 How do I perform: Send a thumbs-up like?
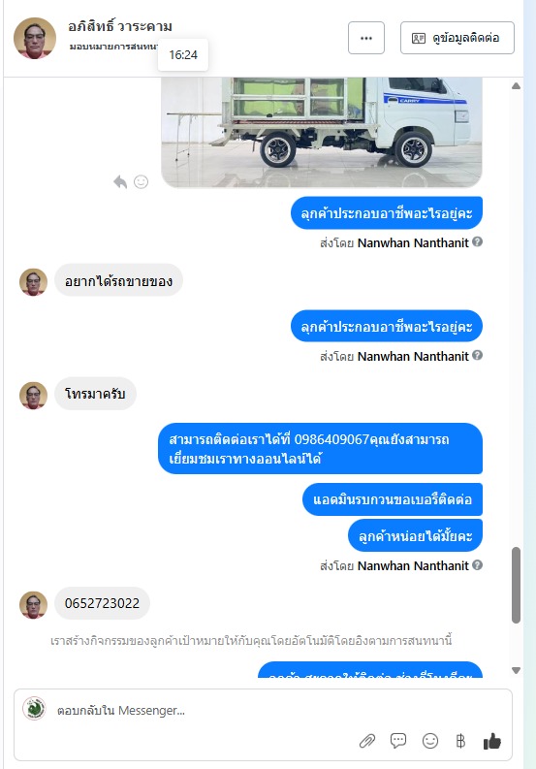(x=491, y=741)
